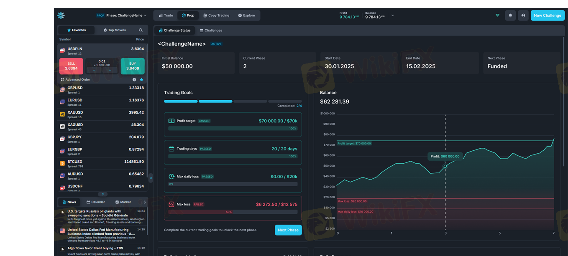Screen dimensions: 568x256
Task: Open the user account profile icon
Action: point(523,15)
